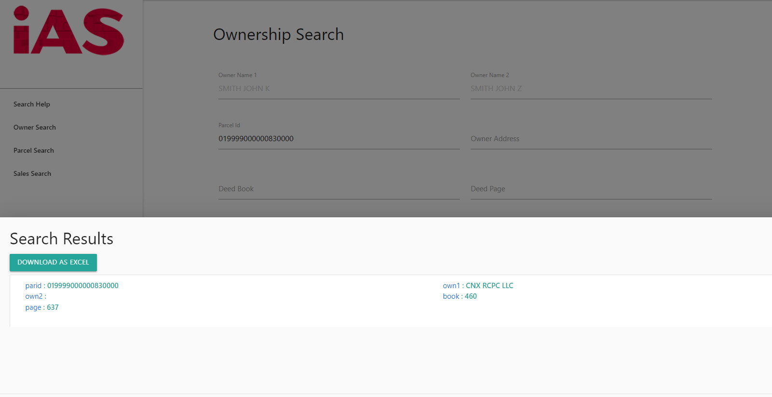Open the Search Help menu item
772x397 pixels.
[x=32, y=104]
